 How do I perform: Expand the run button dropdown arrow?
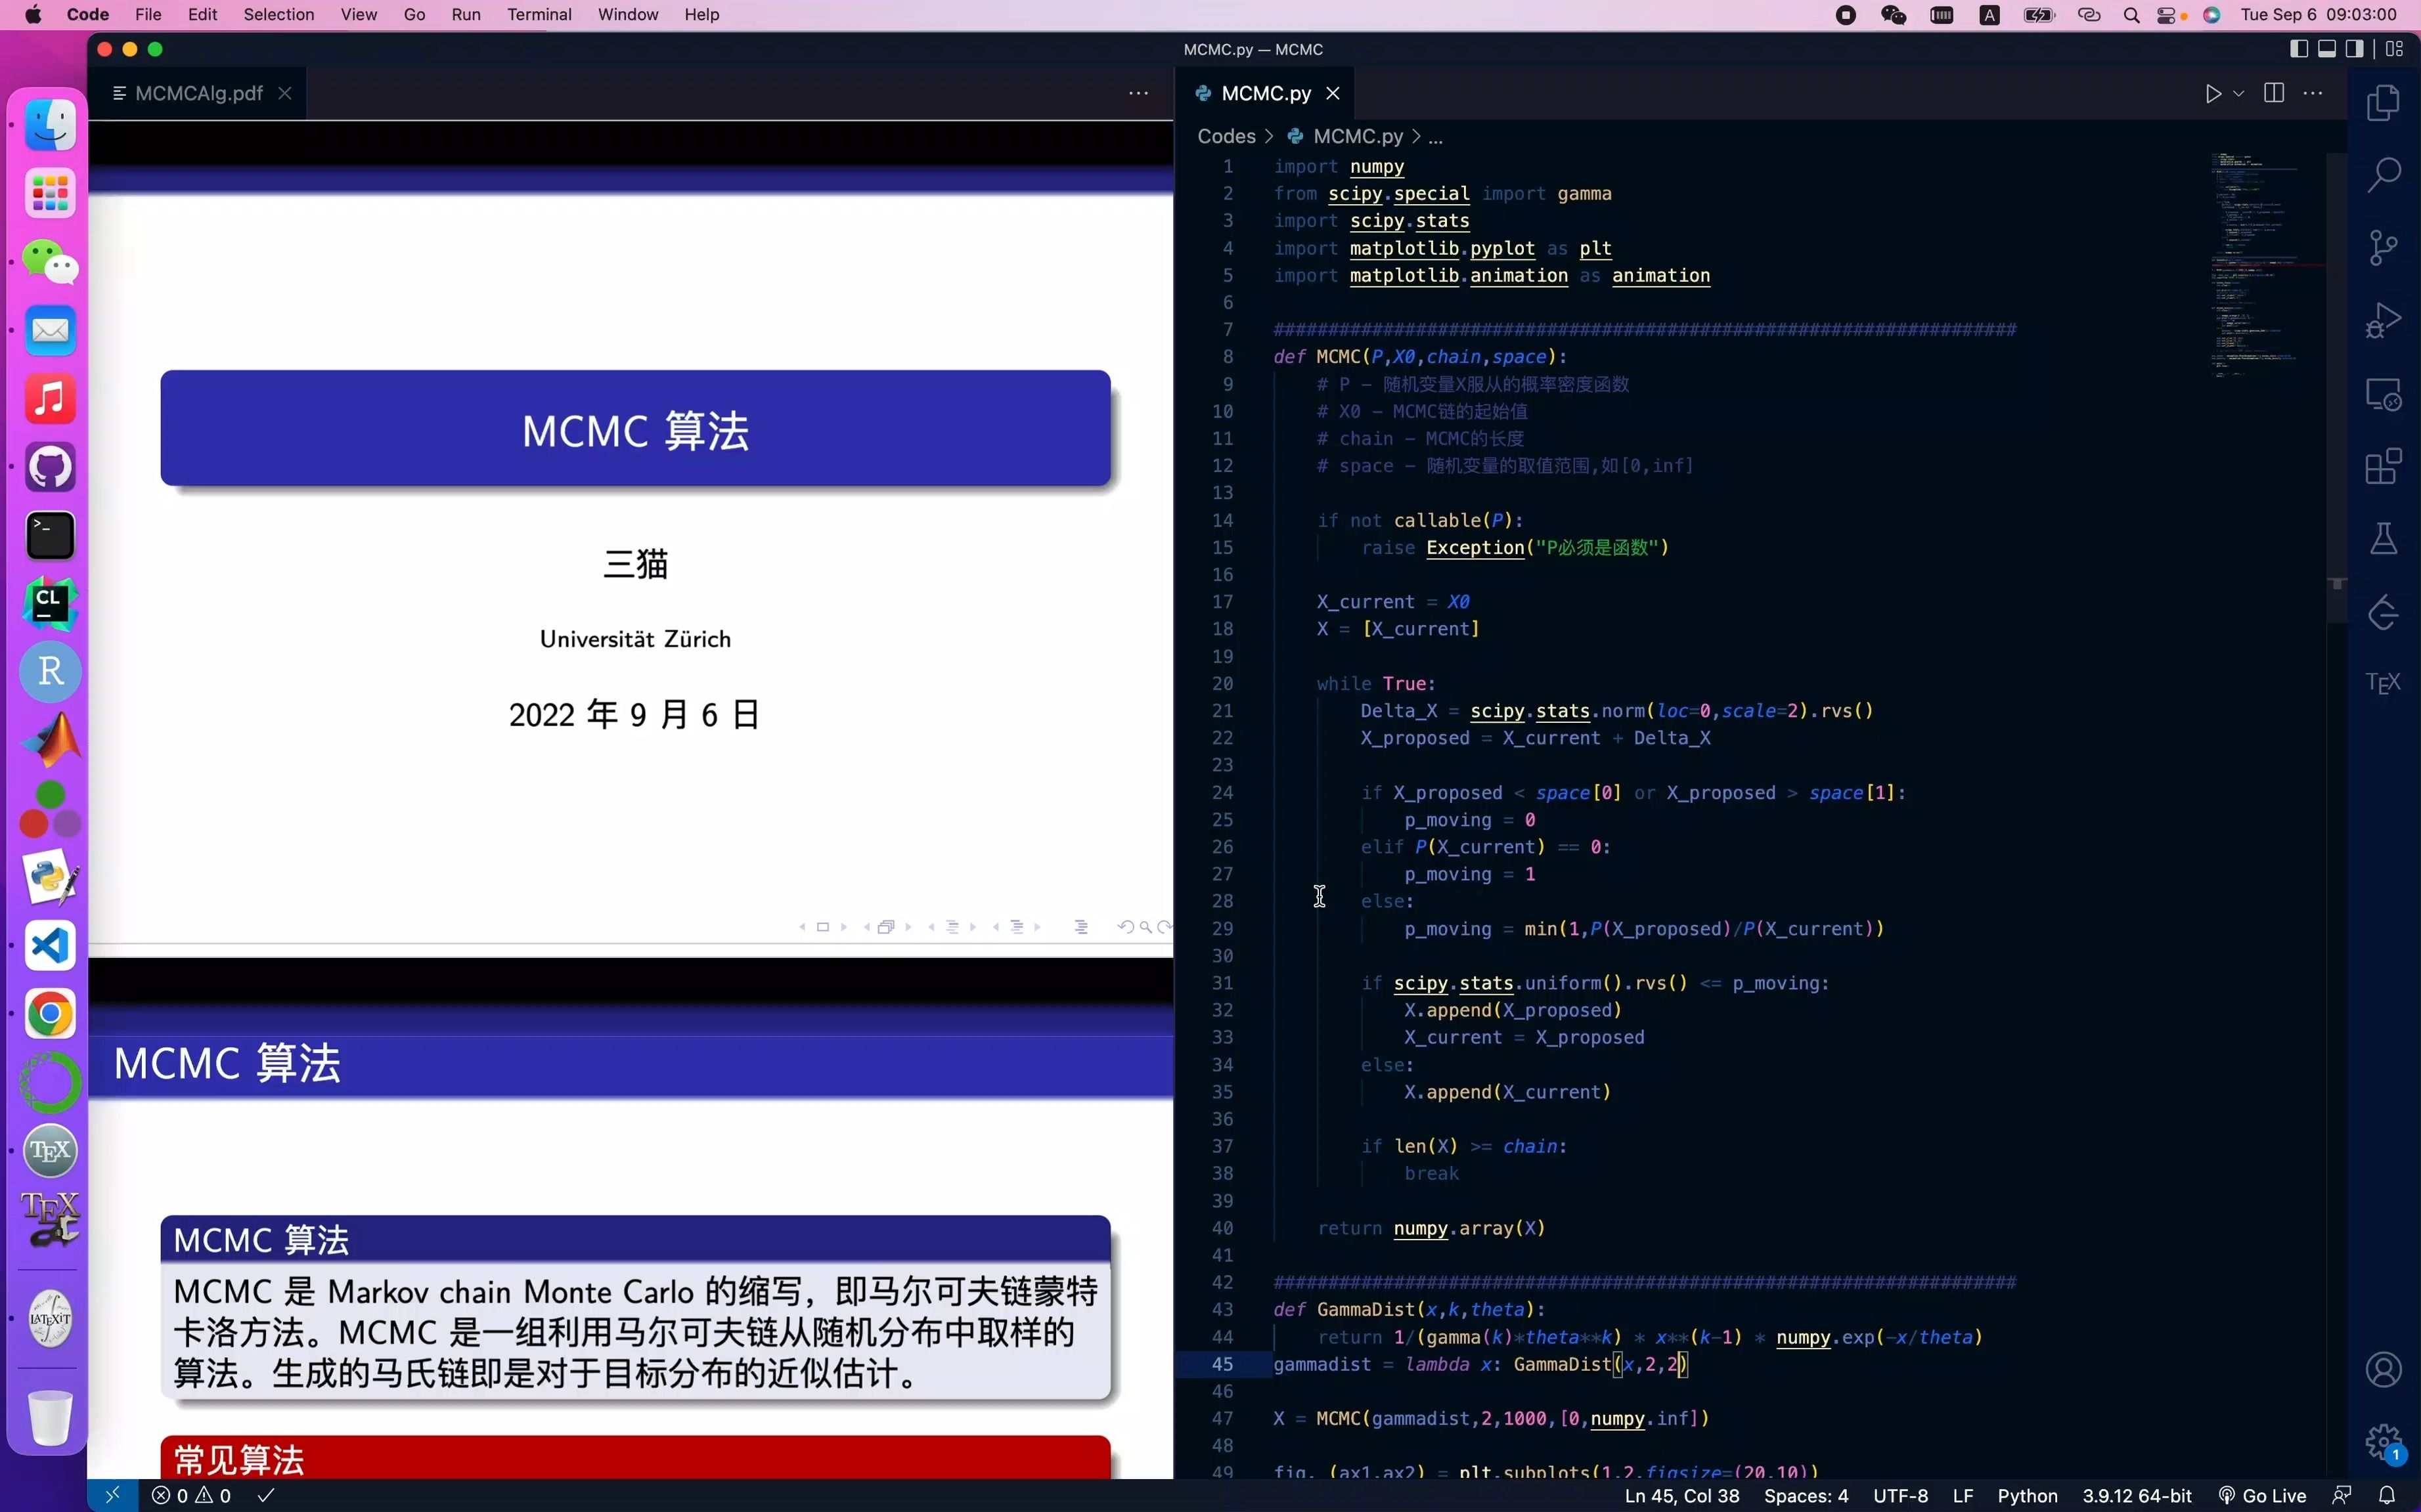(2239, 93)
